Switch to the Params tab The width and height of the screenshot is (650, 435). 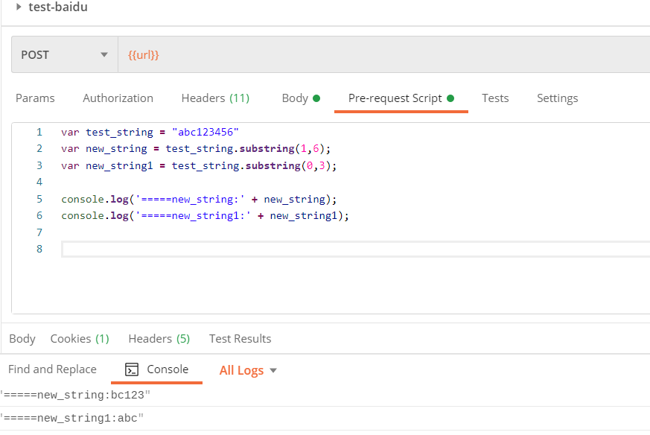(x=35, y=98)
